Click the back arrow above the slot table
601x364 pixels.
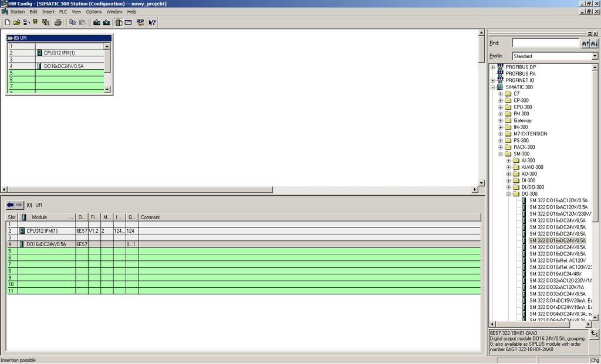coord(11,205)
